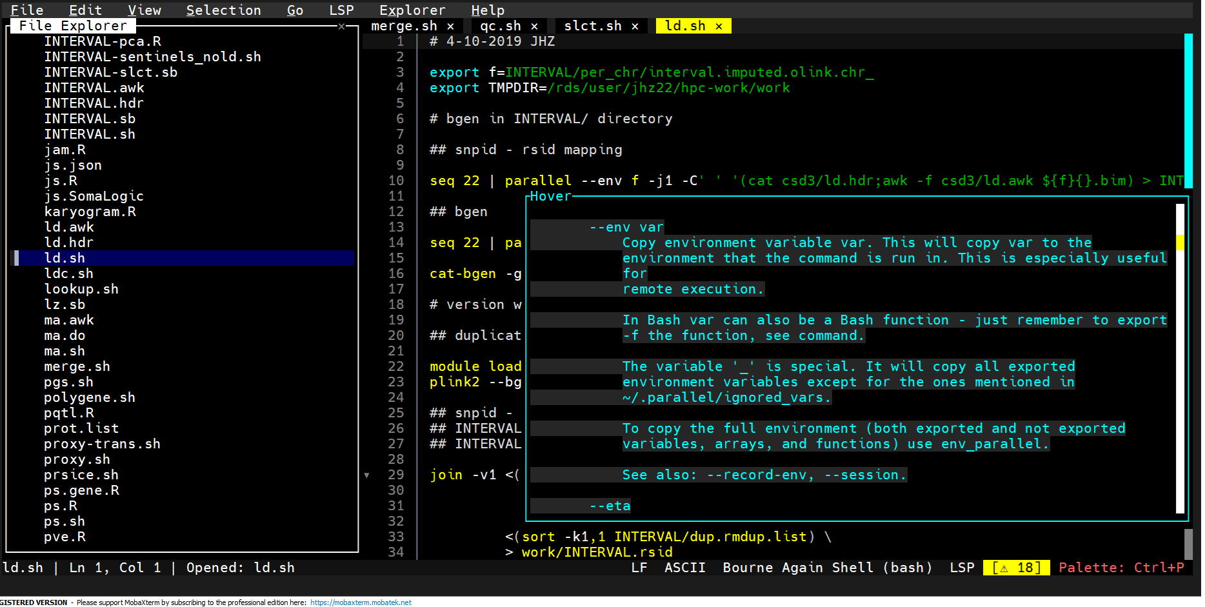Viewport: 1205px width, 607px height.
Task: Open the Selection menu
Action: point(223,10)
